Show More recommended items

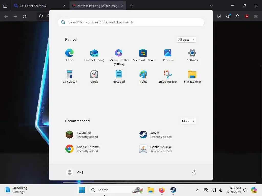(188, 121)
